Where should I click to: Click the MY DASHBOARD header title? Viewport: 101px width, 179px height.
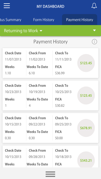tap(50, 6)
